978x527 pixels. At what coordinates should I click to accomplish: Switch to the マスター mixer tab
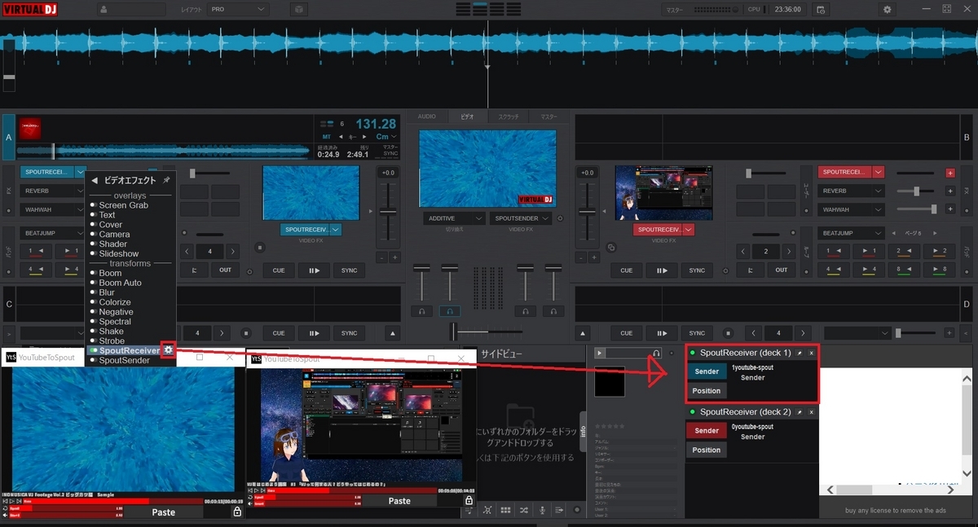pos(548,116)
